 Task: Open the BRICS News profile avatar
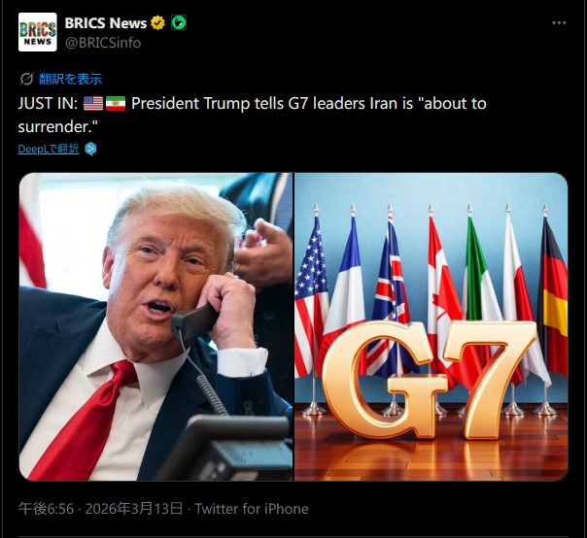pos(38,32)
